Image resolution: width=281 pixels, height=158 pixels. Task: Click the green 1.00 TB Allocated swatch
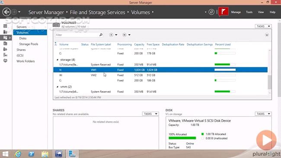coord(202,134)
